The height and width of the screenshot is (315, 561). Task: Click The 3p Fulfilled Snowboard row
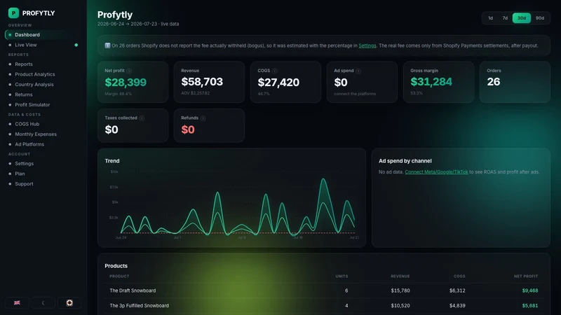tap(324, 306)
